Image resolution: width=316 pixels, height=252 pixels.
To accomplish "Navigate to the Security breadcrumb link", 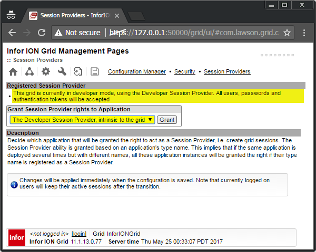I will (184, 71).
